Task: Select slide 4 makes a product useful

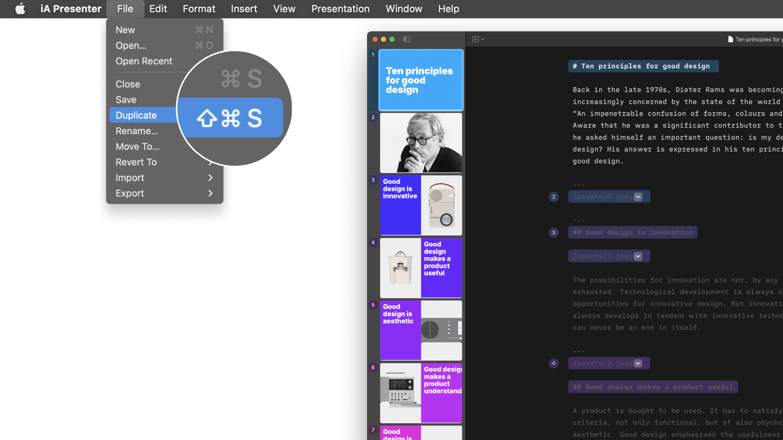Action: pos(421,268)
